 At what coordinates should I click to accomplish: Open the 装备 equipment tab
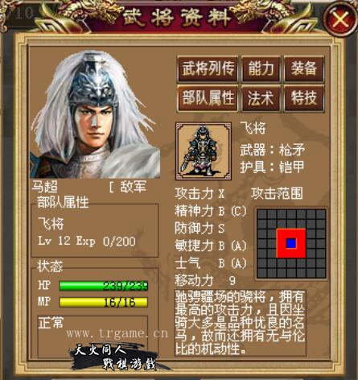coord(304,68)
